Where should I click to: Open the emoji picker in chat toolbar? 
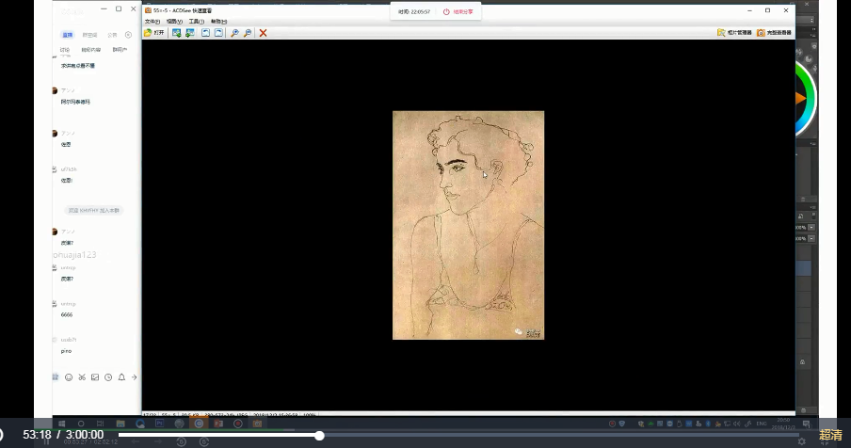[69, 377]
